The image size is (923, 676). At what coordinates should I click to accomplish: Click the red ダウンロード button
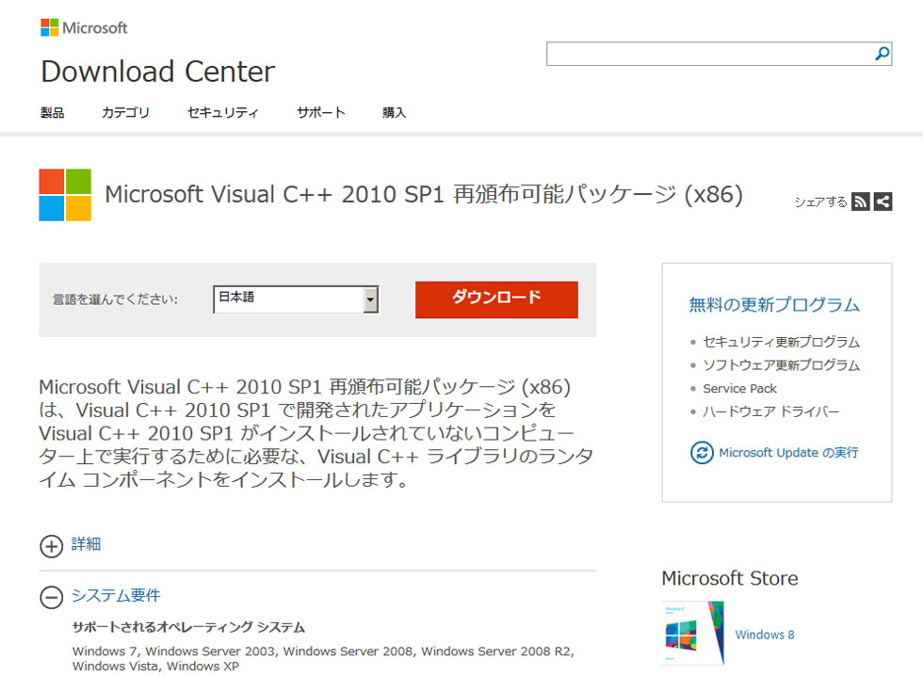click(x=496, y=299)
